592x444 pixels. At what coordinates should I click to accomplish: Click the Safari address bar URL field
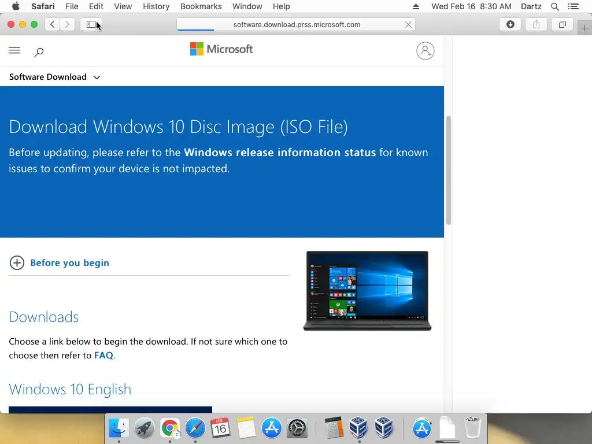(x=297, y=24)
